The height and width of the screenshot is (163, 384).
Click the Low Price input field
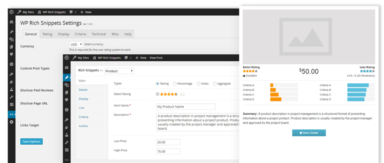click(168, 142)
